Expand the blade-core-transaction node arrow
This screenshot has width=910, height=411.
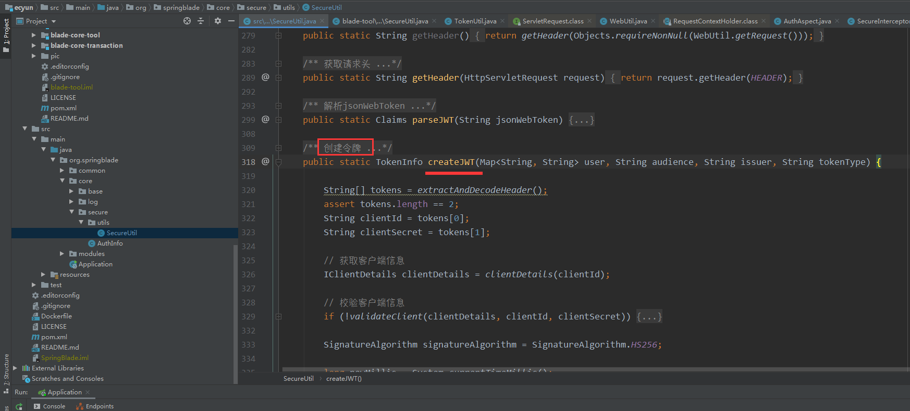point(34,45)
